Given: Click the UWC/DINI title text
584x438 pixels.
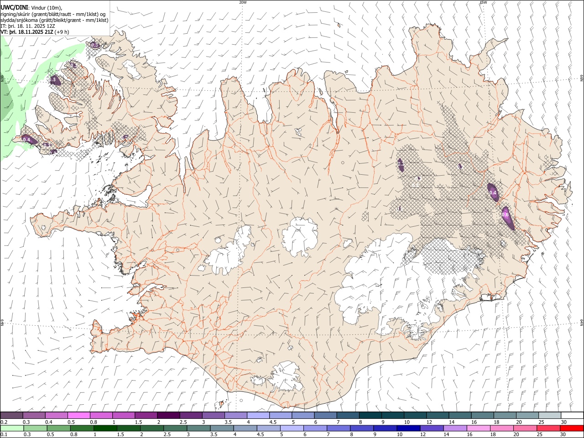Looking at the screenshot, I should [x=14, y=7].
